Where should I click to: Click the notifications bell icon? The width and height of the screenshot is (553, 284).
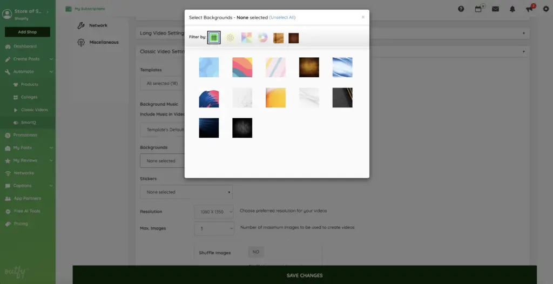pos(512,9)
